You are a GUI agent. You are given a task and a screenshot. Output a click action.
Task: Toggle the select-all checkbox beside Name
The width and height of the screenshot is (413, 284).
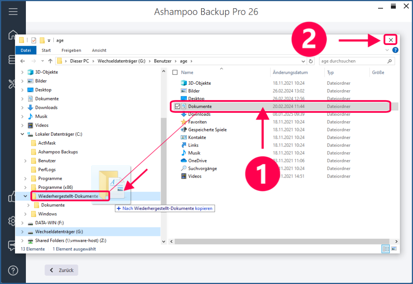point(175,72)
